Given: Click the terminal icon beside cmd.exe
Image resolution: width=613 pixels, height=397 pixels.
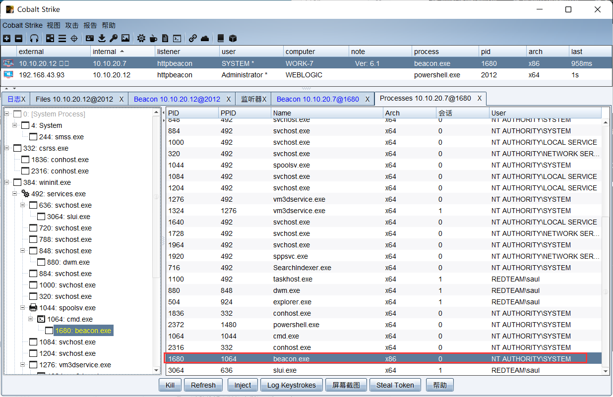Looking at the screenshot, I should point(41,319).
